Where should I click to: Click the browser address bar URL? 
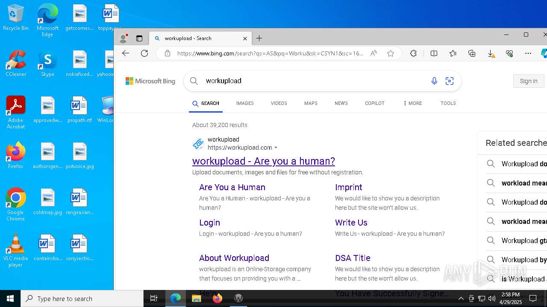coord(270,53)
